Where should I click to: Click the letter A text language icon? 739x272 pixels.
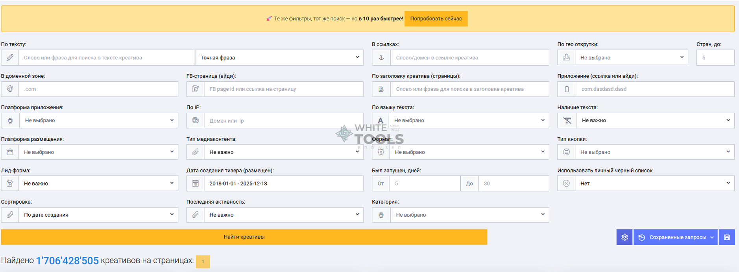(x=380, y=121)
